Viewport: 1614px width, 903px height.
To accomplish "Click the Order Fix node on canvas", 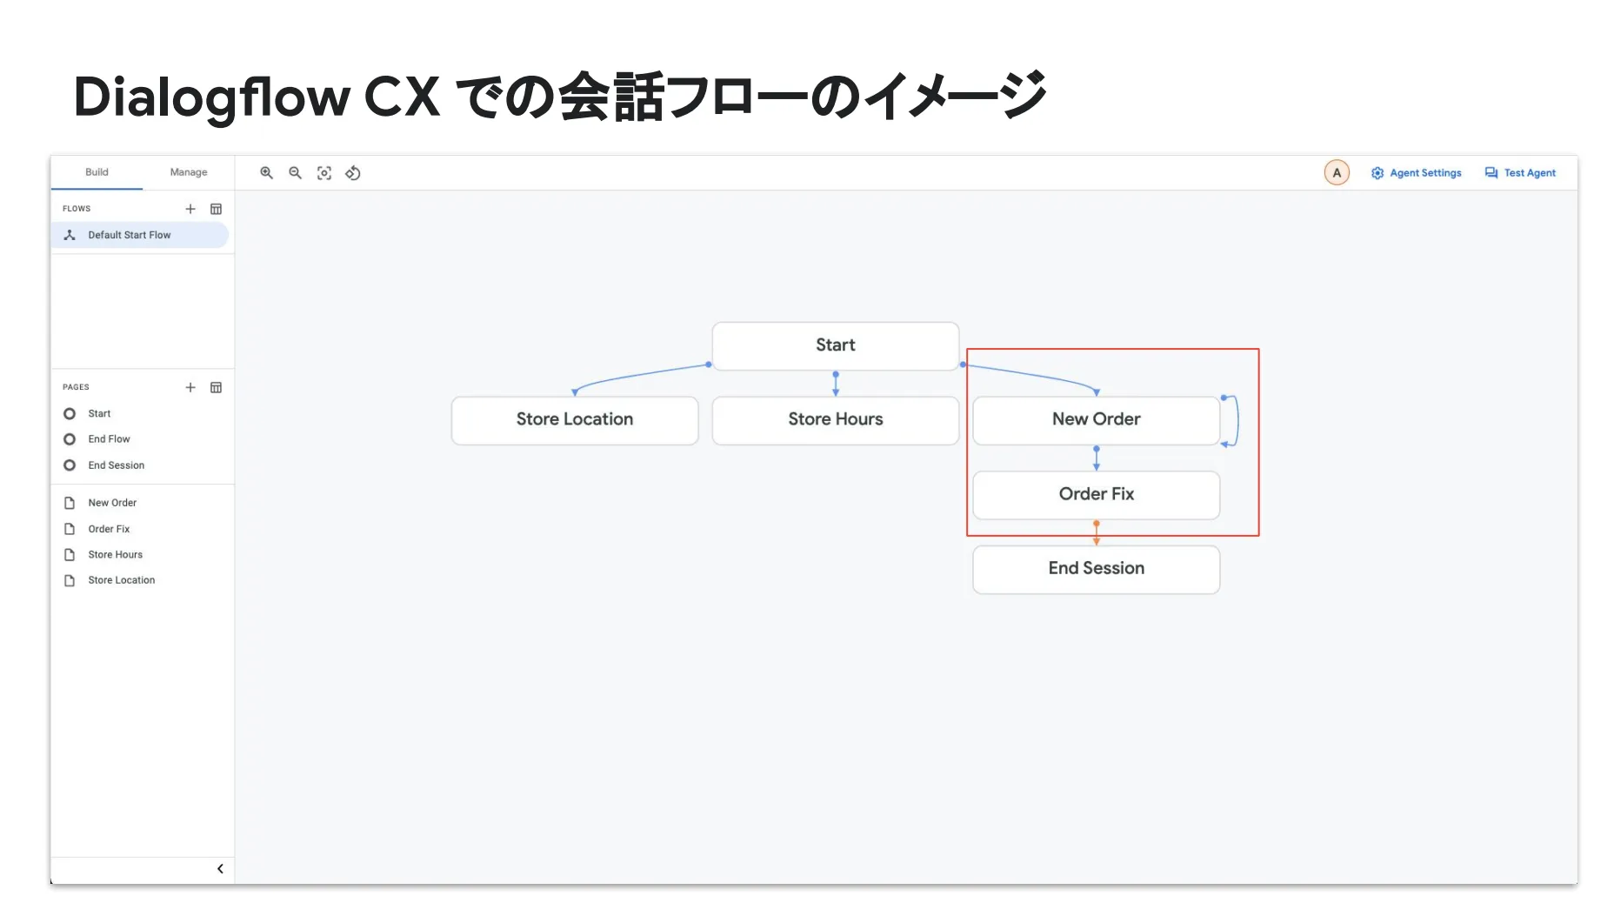I will pos(1097,494).
